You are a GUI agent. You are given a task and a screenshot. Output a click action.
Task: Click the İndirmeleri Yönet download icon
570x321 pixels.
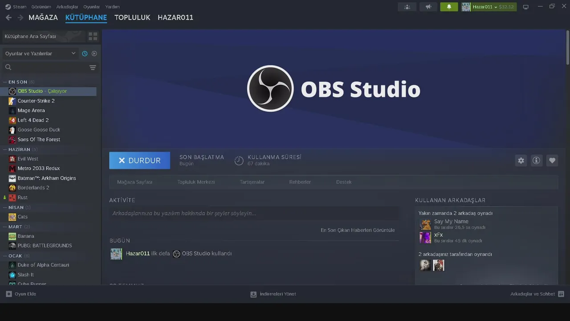[253, 294]
